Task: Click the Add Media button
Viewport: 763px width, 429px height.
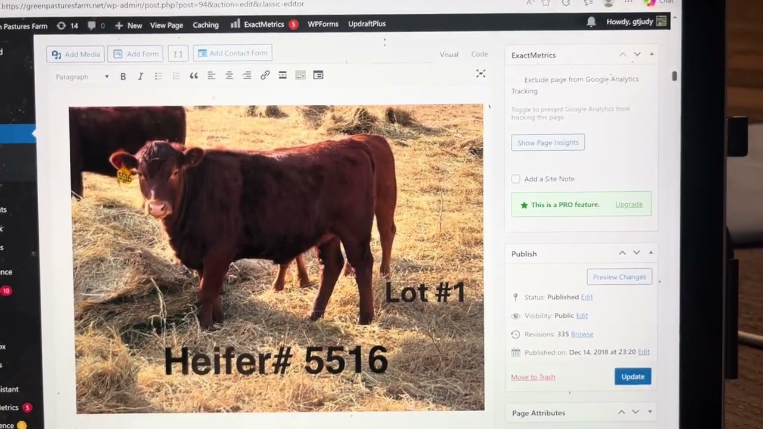Action: point(76,54)
